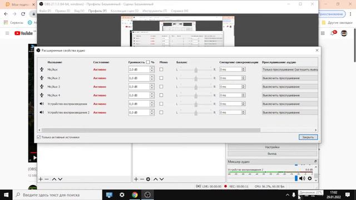Image resolution: width=356 pixels, height=200 pixels.
Task: Enable Mono for Mic/Aux 4
Action: click(x=161, y=95)
